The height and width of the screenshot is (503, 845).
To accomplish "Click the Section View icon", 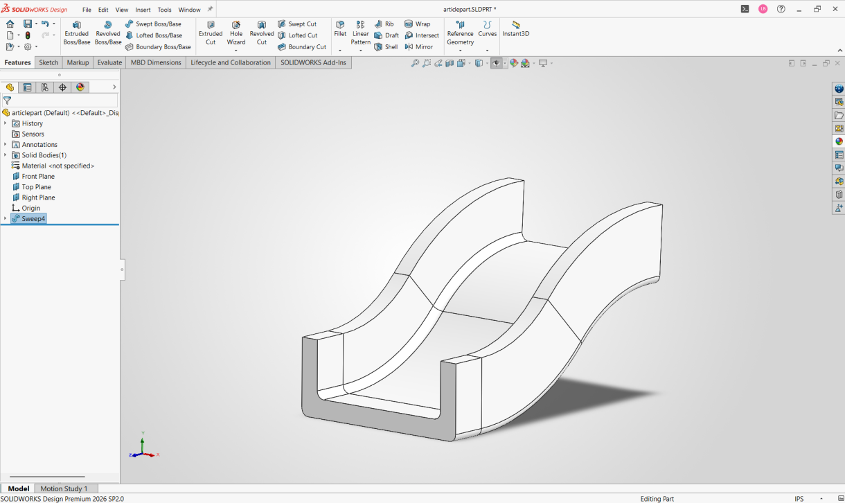I will 450,63.
